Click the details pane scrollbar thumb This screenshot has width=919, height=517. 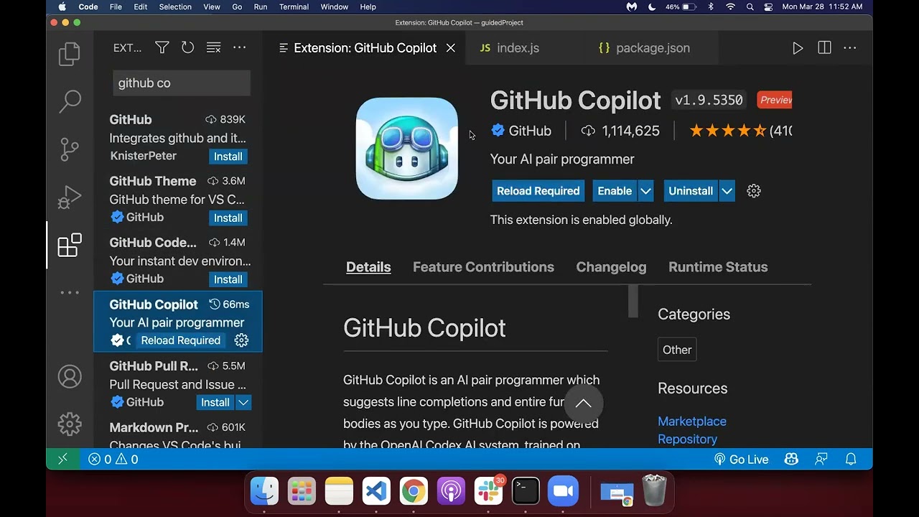pyautogui.click(x=633, y=301)
